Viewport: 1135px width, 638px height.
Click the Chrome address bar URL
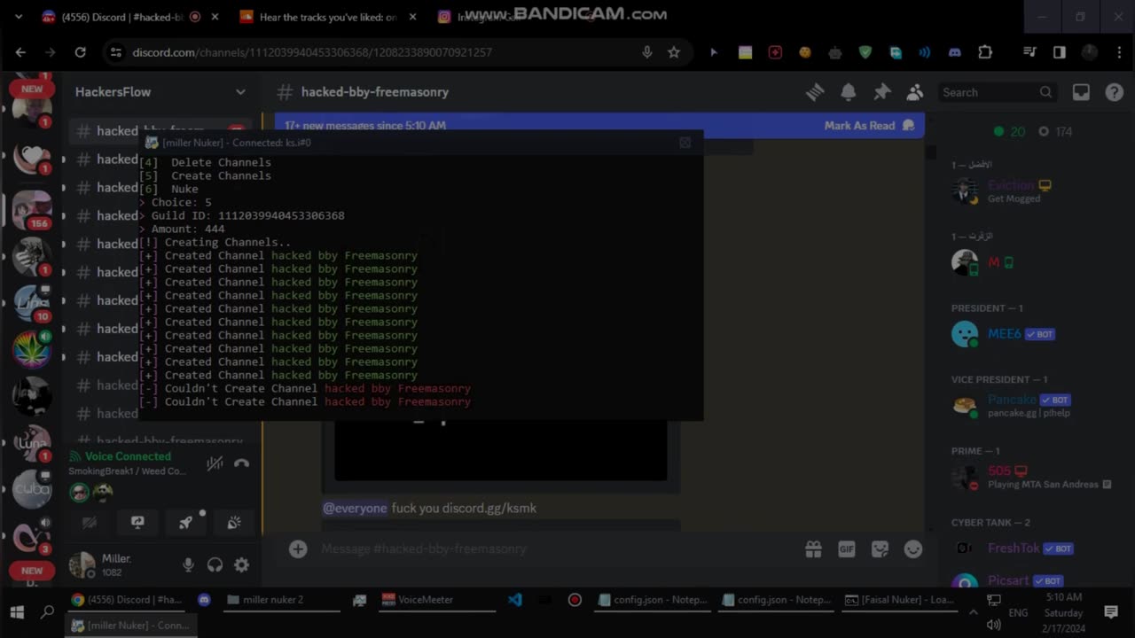(x=312, y=52)
